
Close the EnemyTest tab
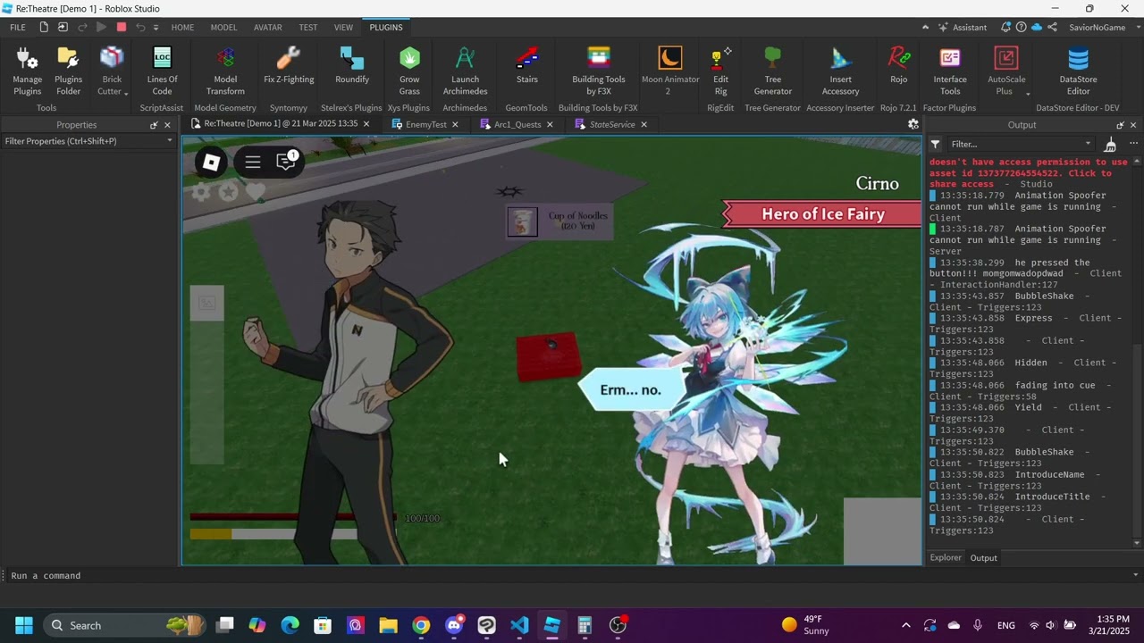pyautogui.click(x=455, y=124)
